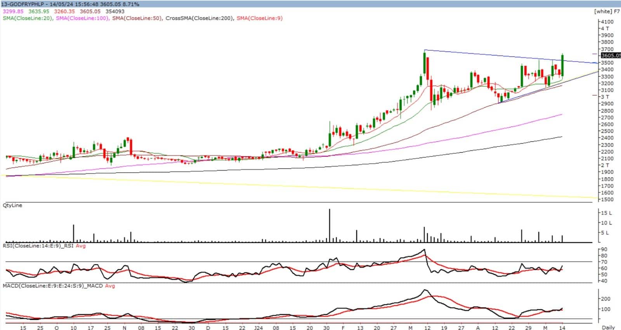Viewport: 621px width, 330px height.
Task: Select the green SMA(CloseLine:20) legend label
Action: click(28, 18)
